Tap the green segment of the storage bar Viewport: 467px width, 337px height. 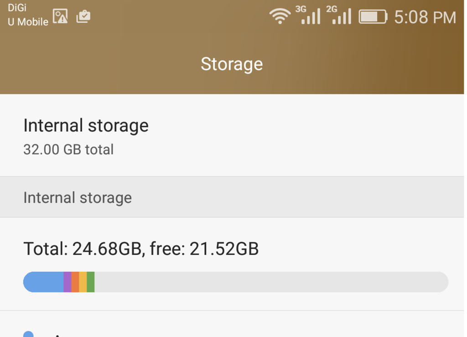[x=91, y=282]
